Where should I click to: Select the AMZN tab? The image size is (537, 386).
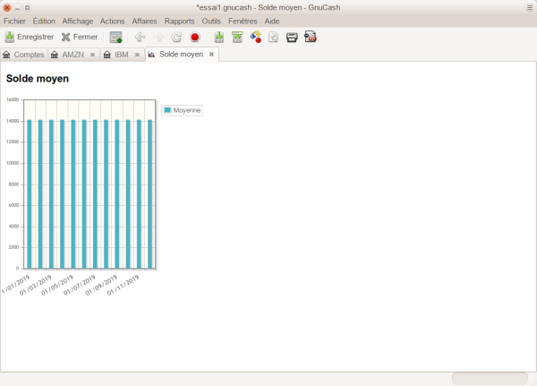pos(72,55)
